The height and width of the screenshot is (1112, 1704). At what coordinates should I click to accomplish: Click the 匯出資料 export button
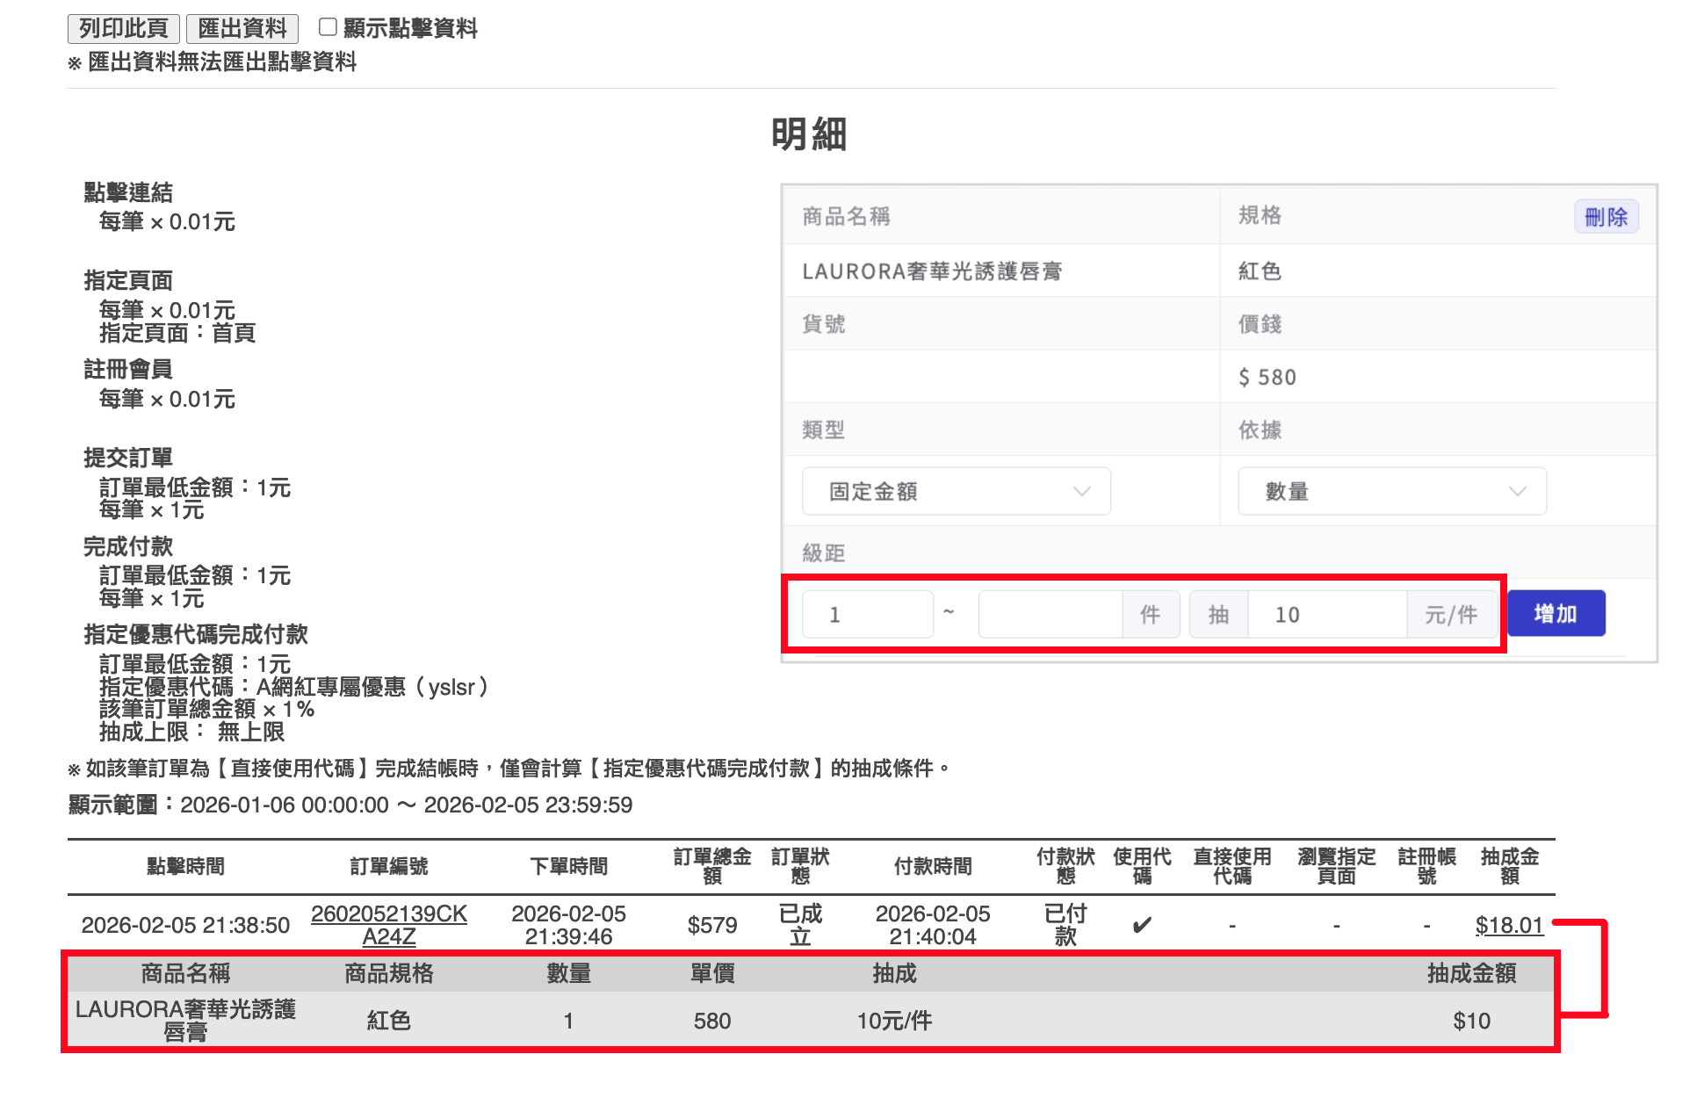pyautogui.click(x=242, y=28)
